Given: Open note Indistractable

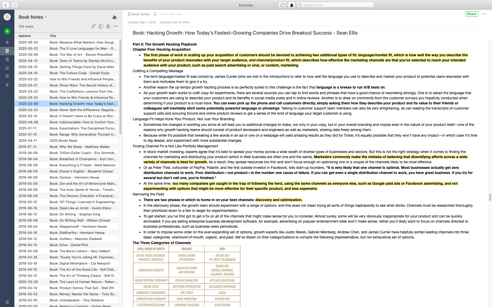Looking at the screenshot, I should (67, 122).
